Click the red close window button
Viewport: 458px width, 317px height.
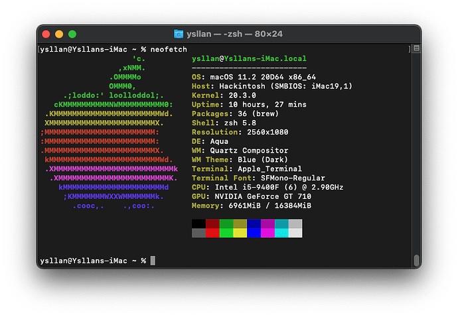point(46,34)
